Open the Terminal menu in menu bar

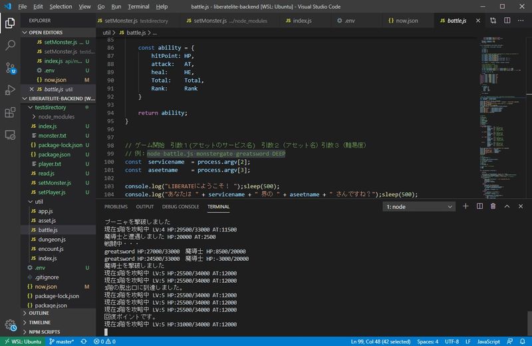pyautogui.click(x=138, y=6)
